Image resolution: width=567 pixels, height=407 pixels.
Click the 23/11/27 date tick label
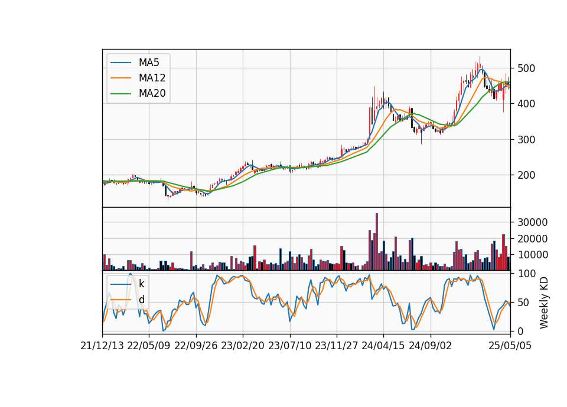[337, 346]
